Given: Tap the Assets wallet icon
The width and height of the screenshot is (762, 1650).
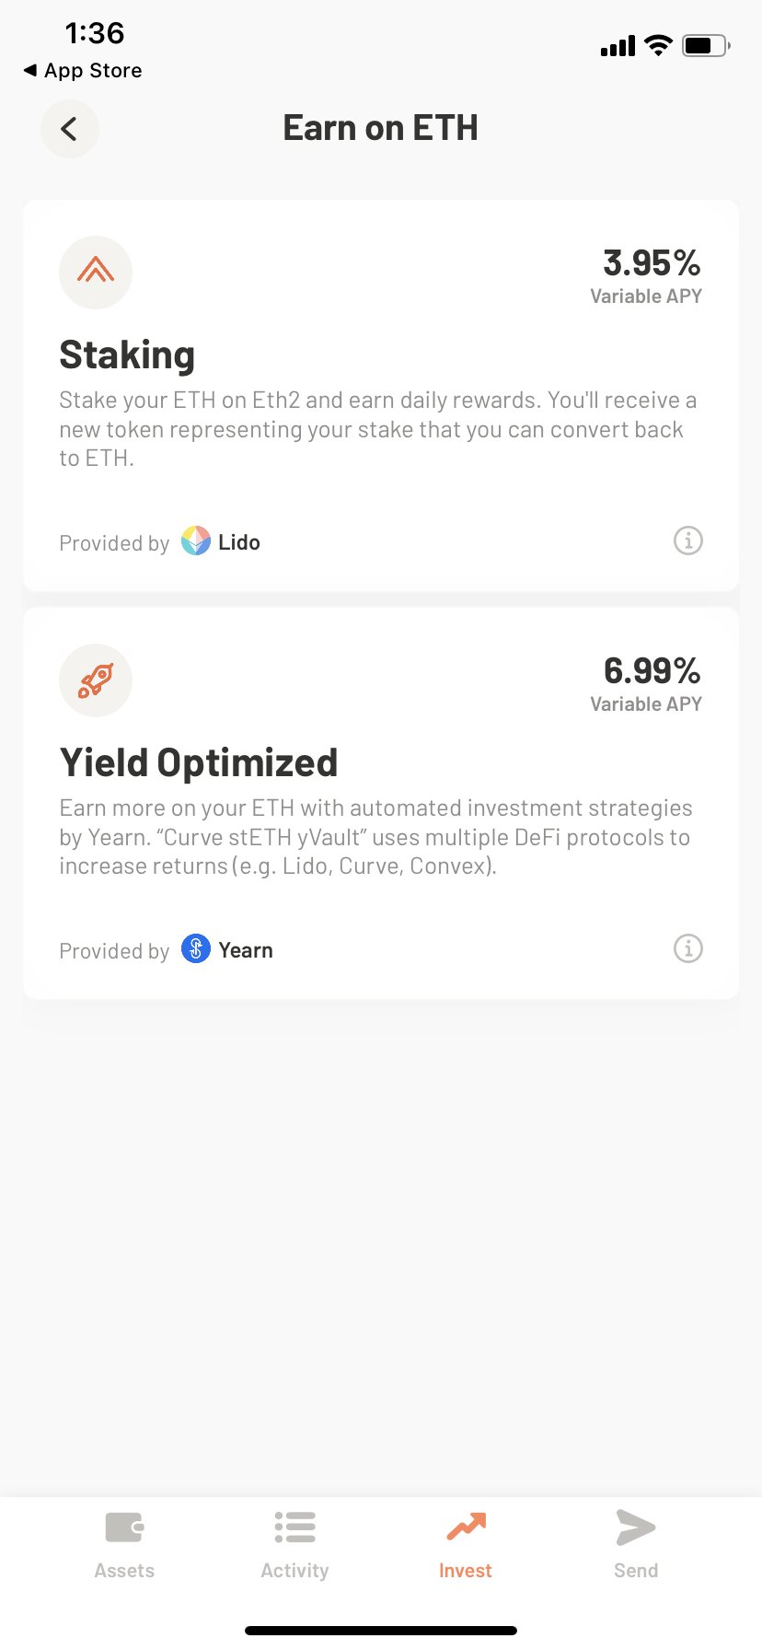Looking at the screenshot, I should click(124, 1528).
